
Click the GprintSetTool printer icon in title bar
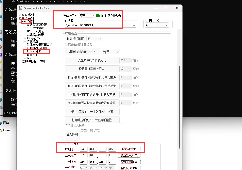tap(21, 8)
